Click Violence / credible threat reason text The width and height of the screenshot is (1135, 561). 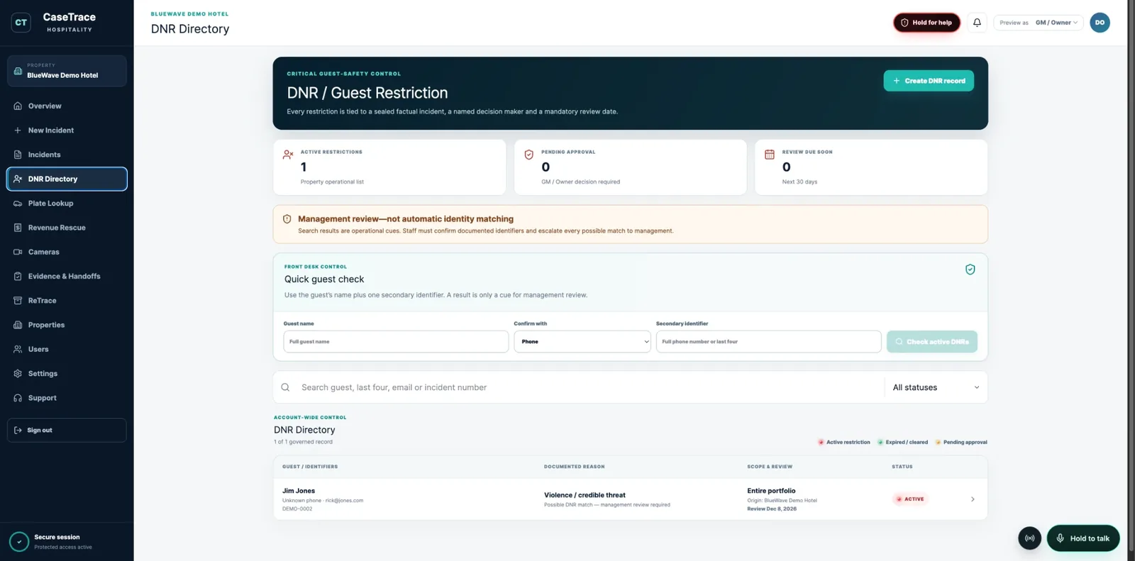pos(585,495)
